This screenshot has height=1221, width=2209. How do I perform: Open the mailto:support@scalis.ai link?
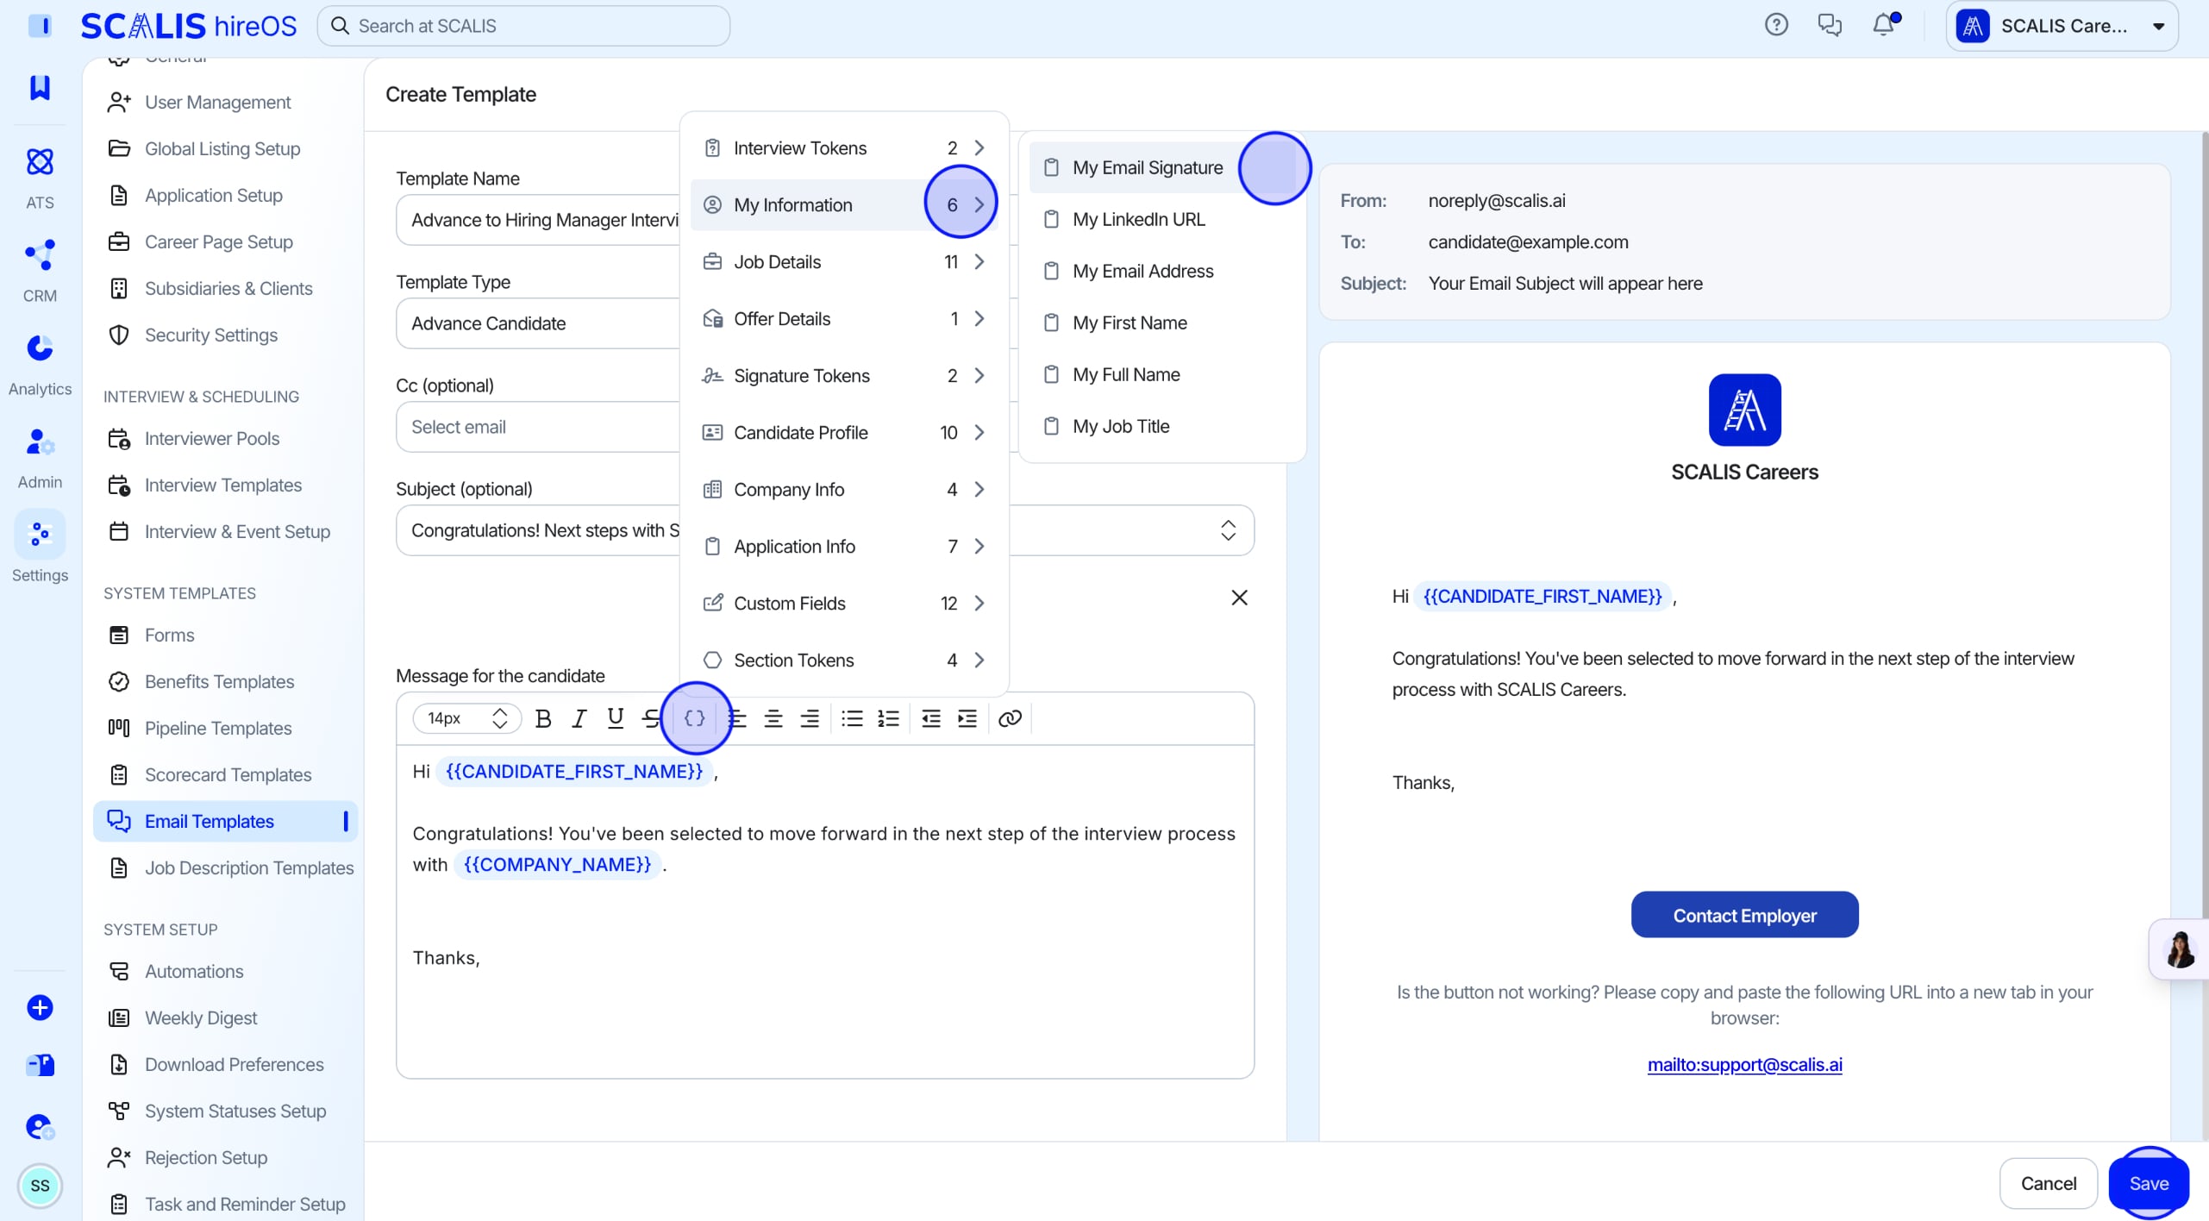click(x=1744, y=1064)
